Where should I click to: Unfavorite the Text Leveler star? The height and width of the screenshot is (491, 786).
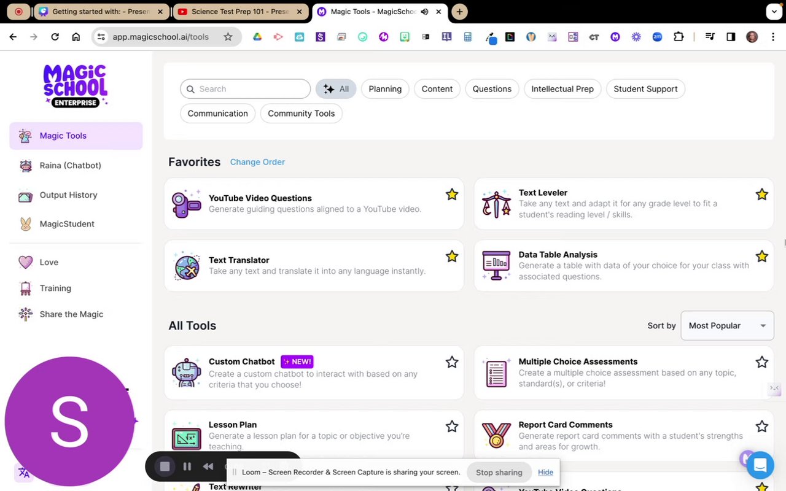[x=762, y=195]
